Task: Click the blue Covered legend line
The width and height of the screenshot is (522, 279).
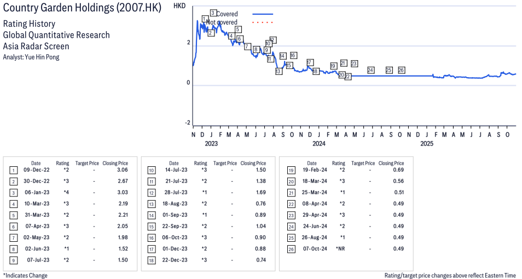Action: pos(263,14)
